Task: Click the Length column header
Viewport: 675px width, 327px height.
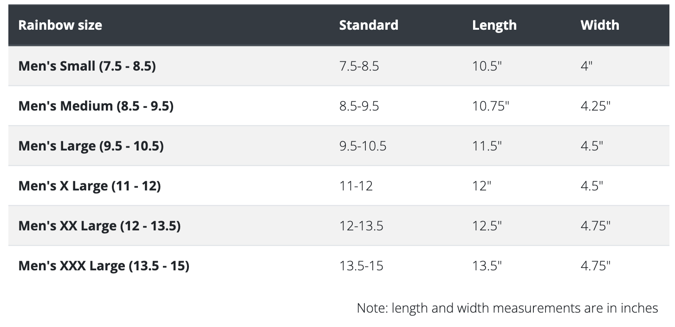Action: pos(494,25)
